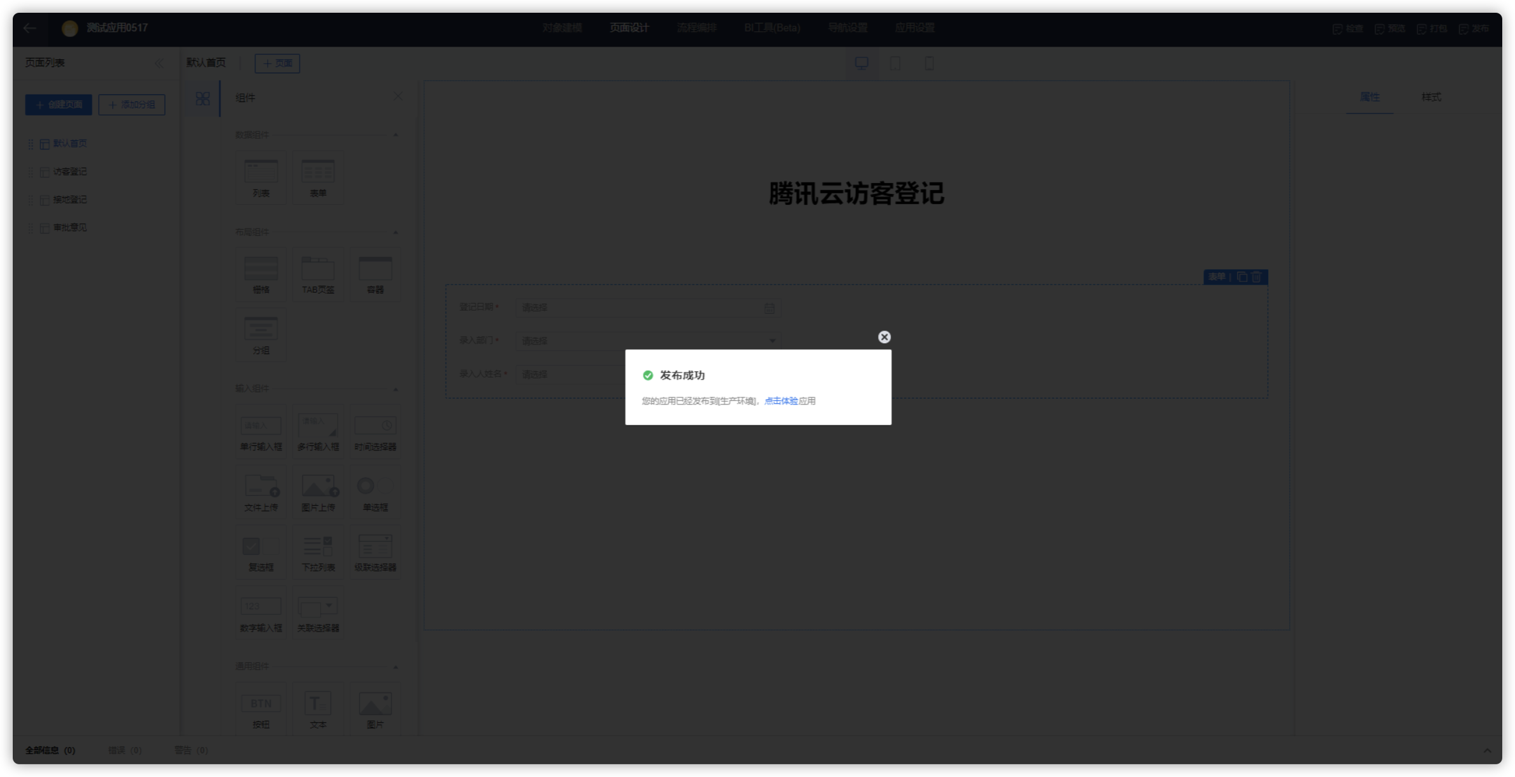Switch to mobile phone preview mode
Image resolution: width=1515 pixels, height=777 pixels.
tap(929, 63)
